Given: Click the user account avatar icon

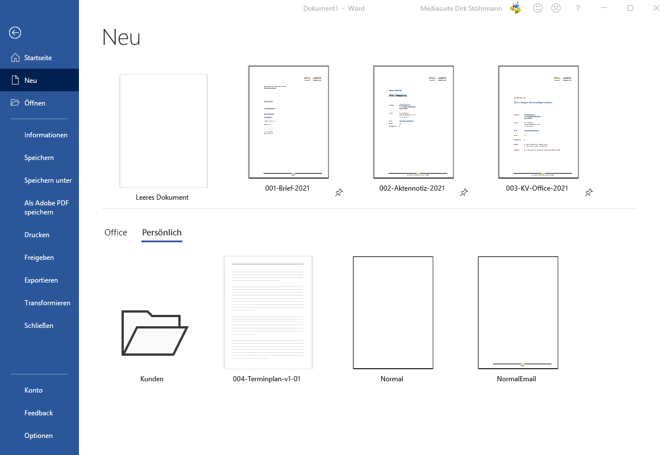Looking at the screenshot, I should point(515,8).
